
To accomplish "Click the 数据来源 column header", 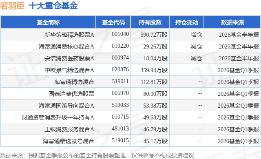I will (232, 22).
